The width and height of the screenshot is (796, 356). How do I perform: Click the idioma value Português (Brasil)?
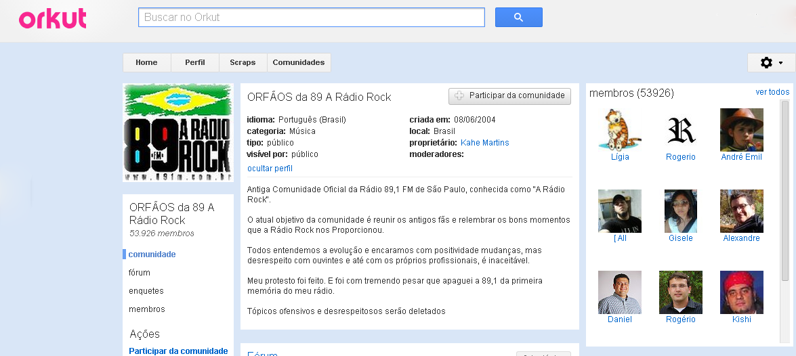click(312, 120)
